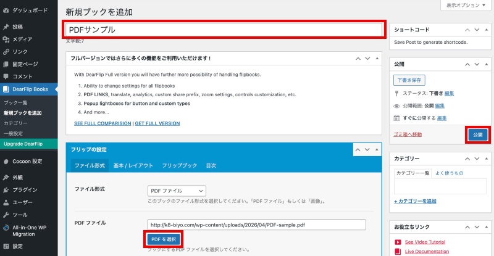Click the wrench icon beside ツール
494x256 pixels.
6,214
